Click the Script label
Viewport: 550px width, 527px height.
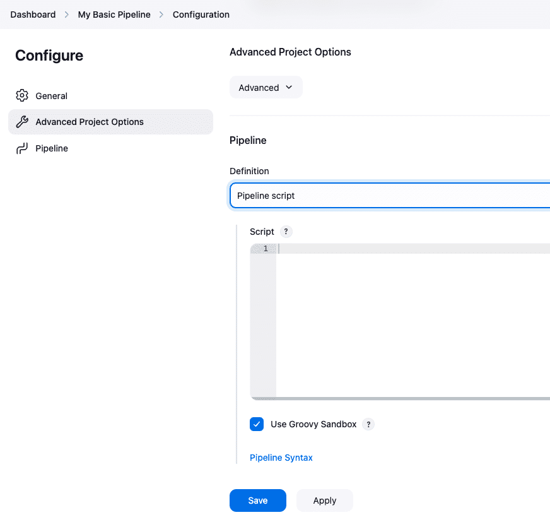pos(262,232)
